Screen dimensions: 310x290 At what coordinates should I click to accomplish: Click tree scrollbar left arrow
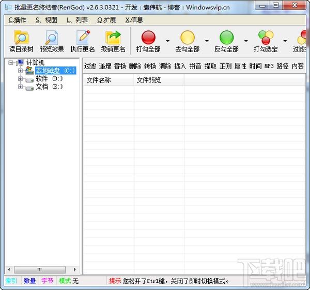click(9, 269)
